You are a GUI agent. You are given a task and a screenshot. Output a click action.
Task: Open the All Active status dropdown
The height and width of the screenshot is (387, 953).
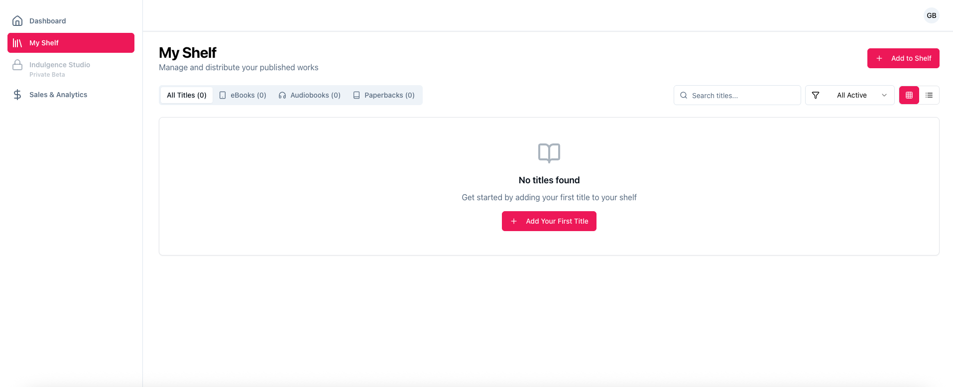coord(851,95)
